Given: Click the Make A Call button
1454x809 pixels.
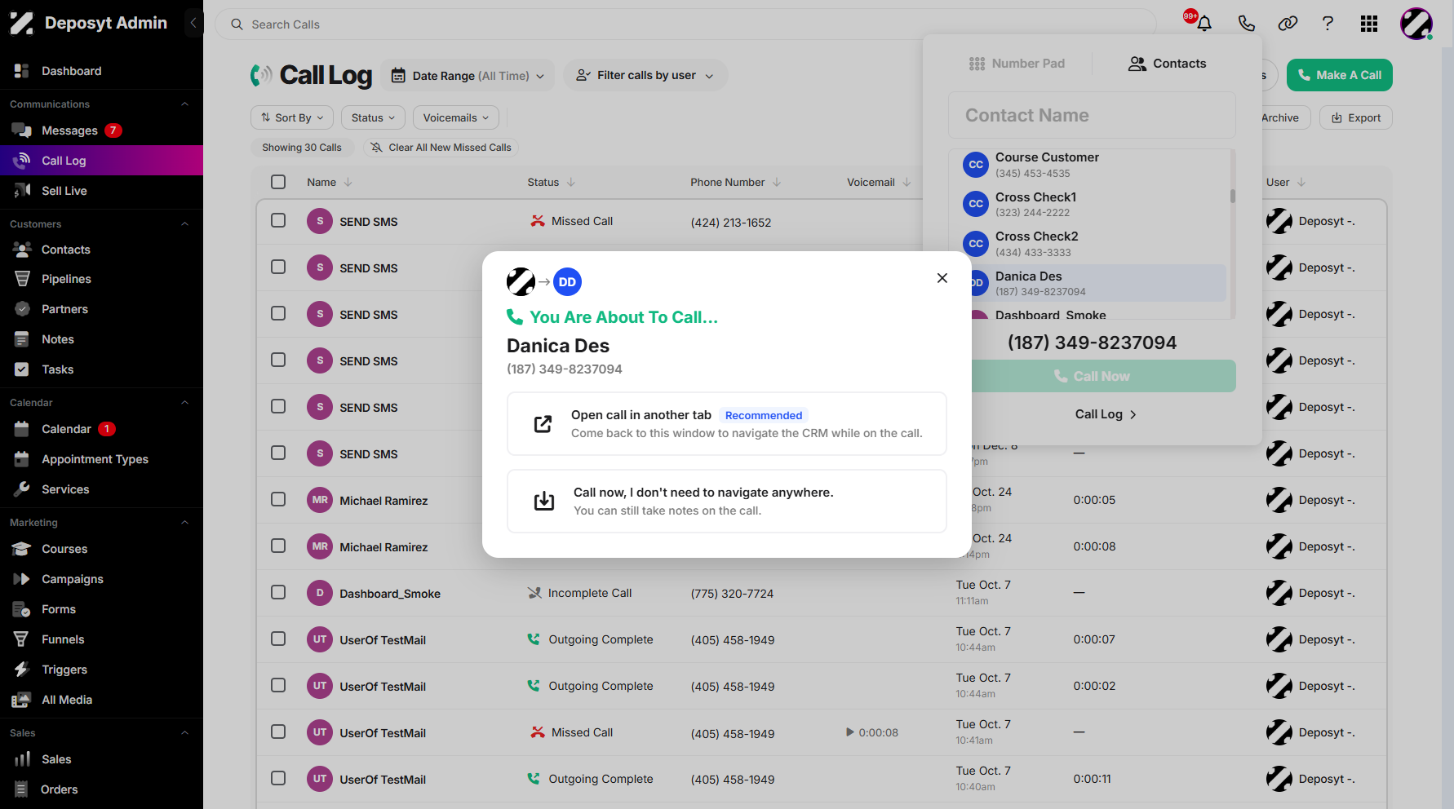Looking at the screenshot, I should coord(1340,75).
